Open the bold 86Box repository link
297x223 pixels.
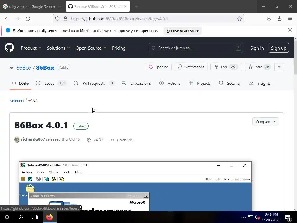45,67
